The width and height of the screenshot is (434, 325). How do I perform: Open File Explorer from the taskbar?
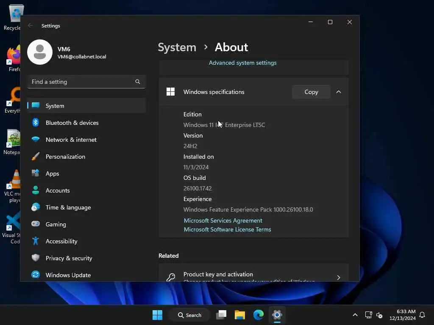(x=240, y=315)
